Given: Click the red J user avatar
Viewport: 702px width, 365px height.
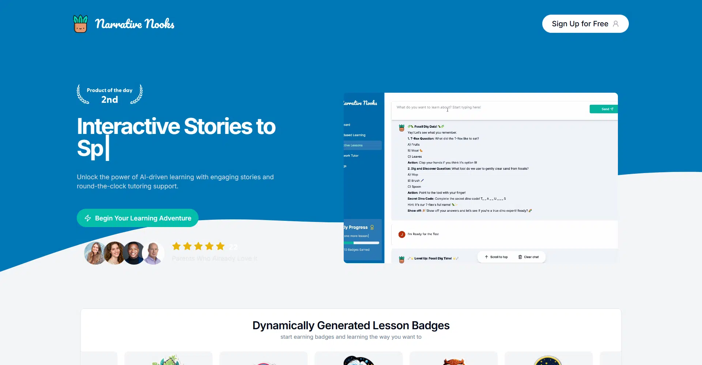Looking at the screenshot, I should click(402, 234).
